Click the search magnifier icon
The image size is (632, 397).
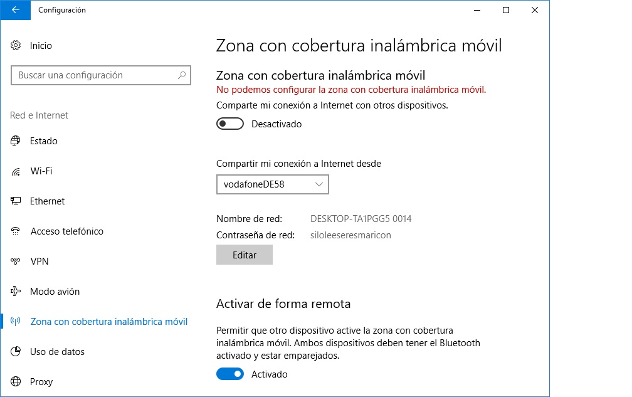pos(182,75)
